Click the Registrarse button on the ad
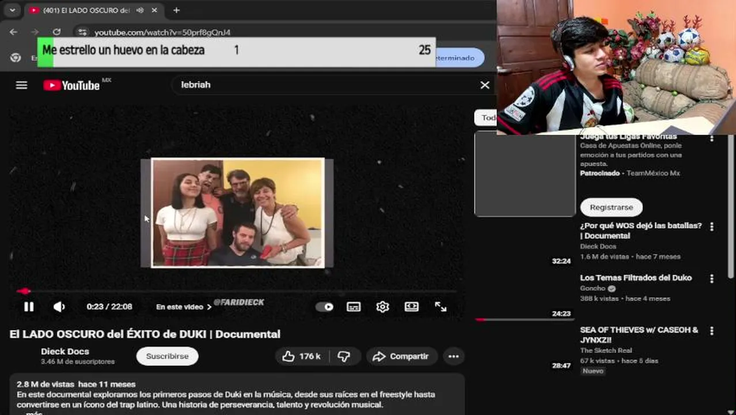Image resolution: width=736 pixels, height=415 pixels. click(x=611, y=207)
